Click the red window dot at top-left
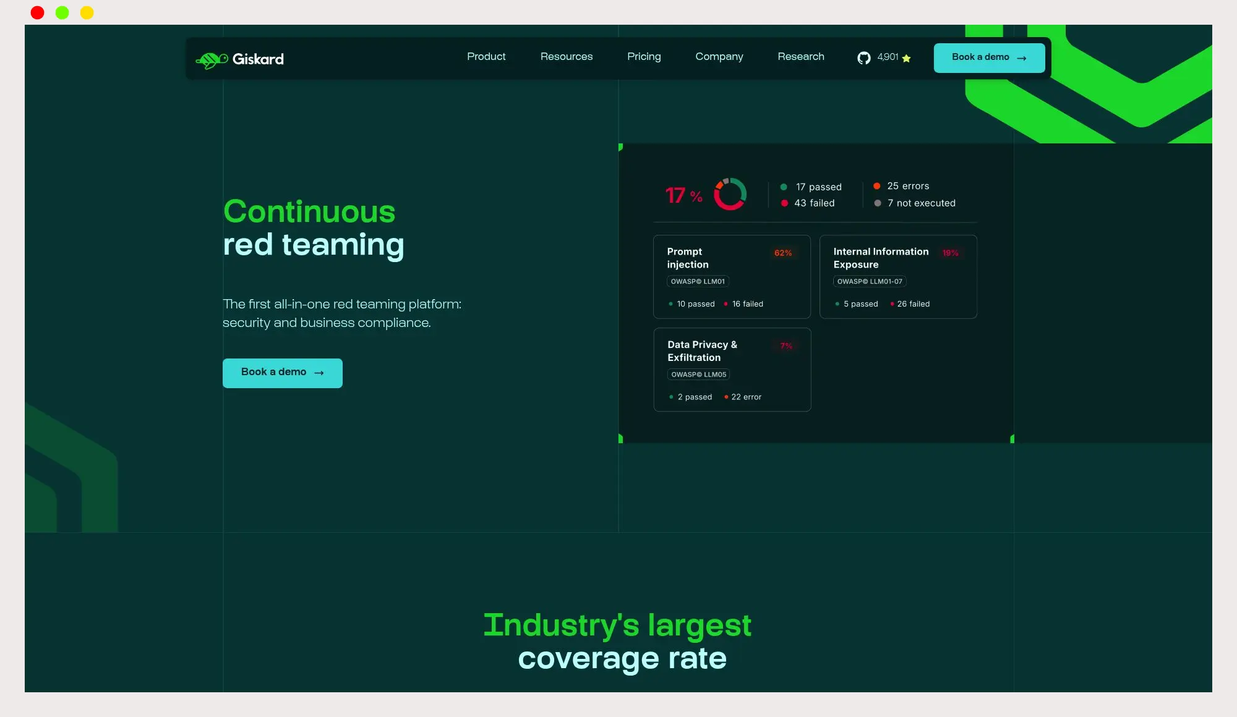The image size is (1237, 717). [37, 12]
